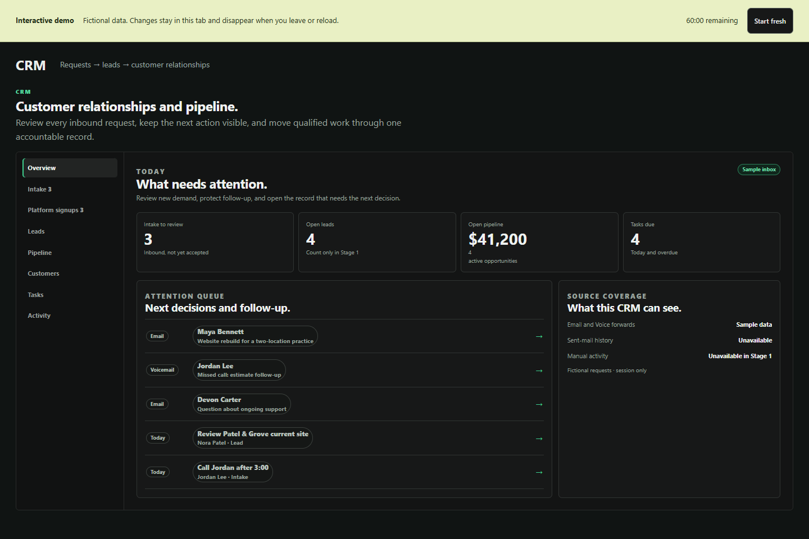
Task: Click What needs attention heading
Action: (x=202, y=184)
